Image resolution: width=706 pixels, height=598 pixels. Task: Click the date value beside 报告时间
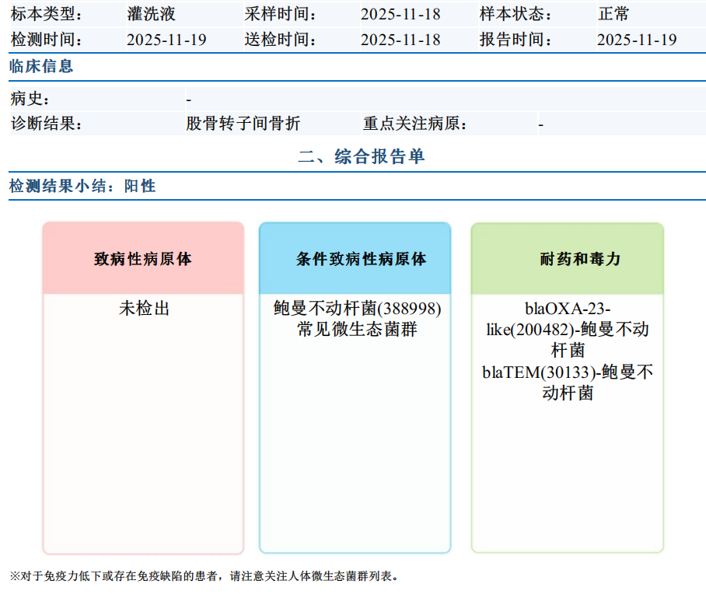637,40
